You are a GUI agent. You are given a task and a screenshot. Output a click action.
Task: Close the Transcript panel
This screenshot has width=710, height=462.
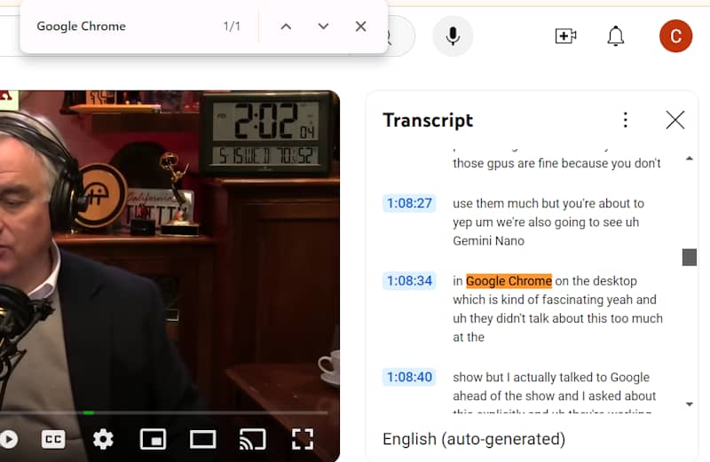coord(675,120)
